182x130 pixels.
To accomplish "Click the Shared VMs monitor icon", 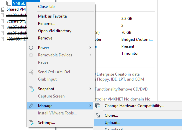I will pos(3,9).
